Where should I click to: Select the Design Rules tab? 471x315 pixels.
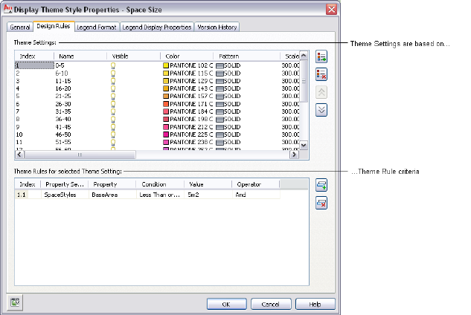(54, 27)
